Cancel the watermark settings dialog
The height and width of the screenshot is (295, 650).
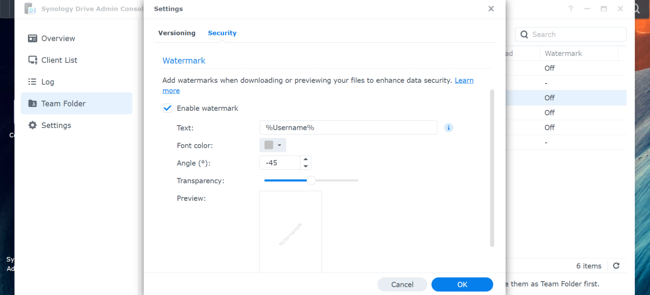[402, 284]
